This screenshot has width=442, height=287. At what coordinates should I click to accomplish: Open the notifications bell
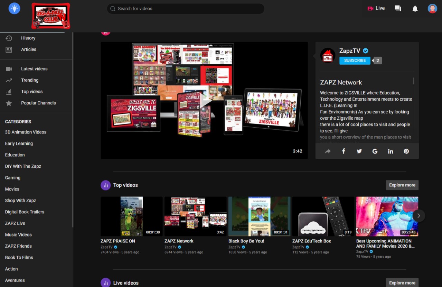pos(415,9)
